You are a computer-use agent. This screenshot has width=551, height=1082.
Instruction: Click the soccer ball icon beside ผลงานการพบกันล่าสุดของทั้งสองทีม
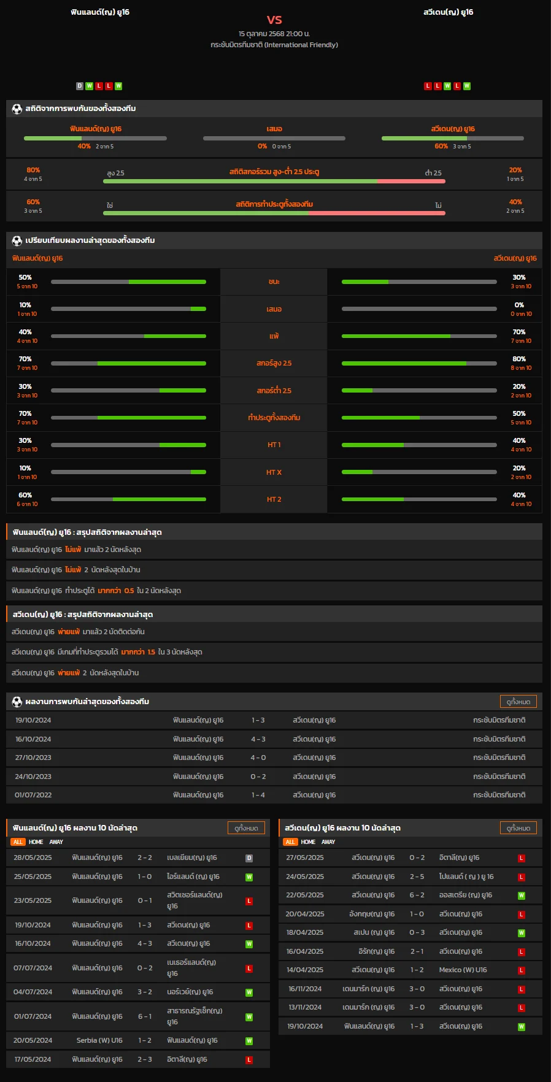tap(17, 701)
